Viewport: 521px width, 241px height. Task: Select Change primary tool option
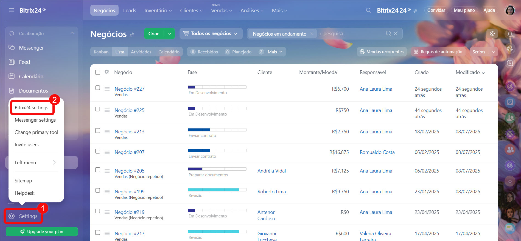click(x=36, y=132)
